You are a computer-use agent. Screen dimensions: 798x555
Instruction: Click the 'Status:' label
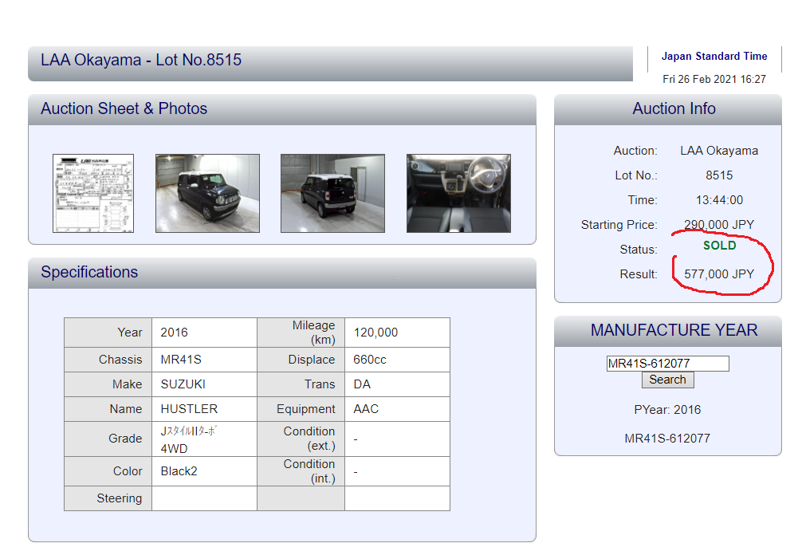point(639,250)
